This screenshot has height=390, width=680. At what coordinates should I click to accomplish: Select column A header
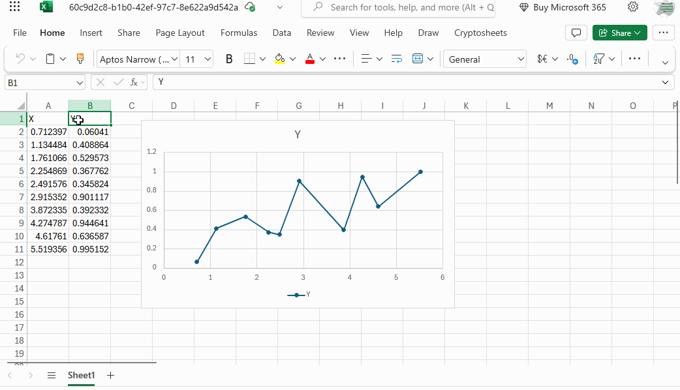48,106
